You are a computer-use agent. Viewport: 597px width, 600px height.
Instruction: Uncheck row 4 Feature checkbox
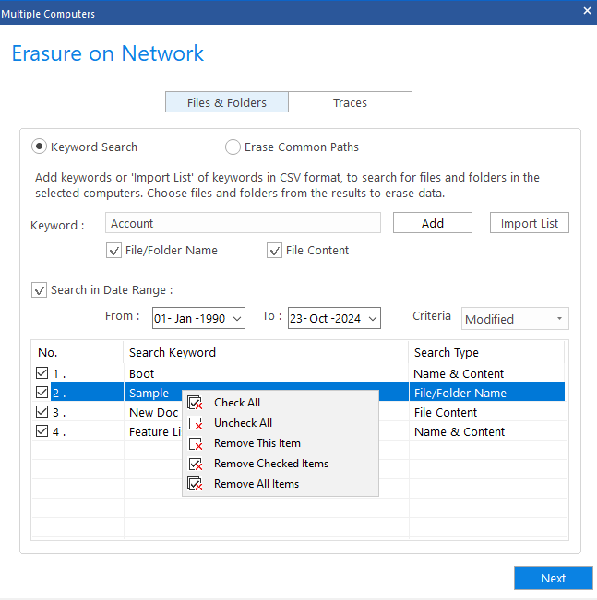(x=42, y=430)
